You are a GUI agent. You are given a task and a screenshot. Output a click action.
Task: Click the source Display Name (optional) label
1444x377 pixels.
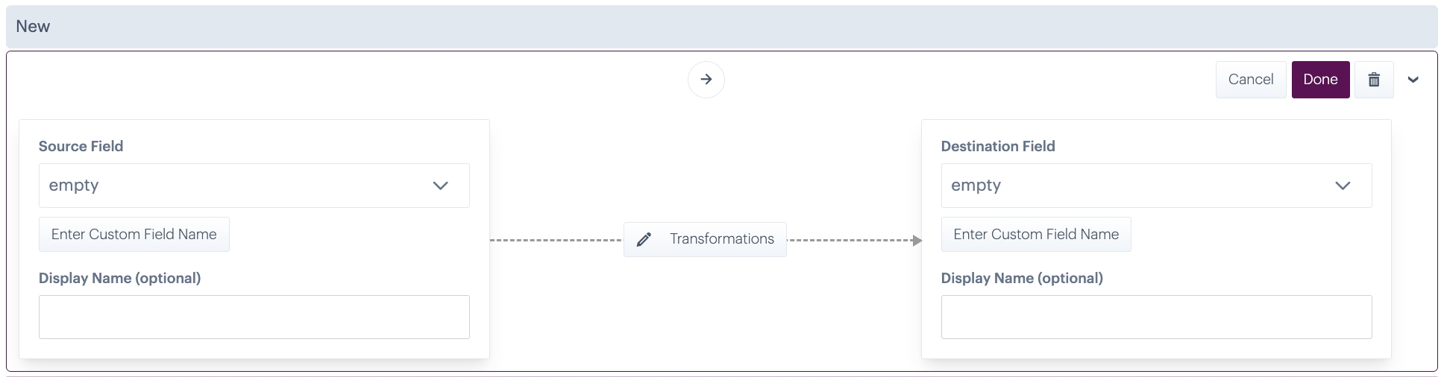pyautogui.click(x=119, y=278)
